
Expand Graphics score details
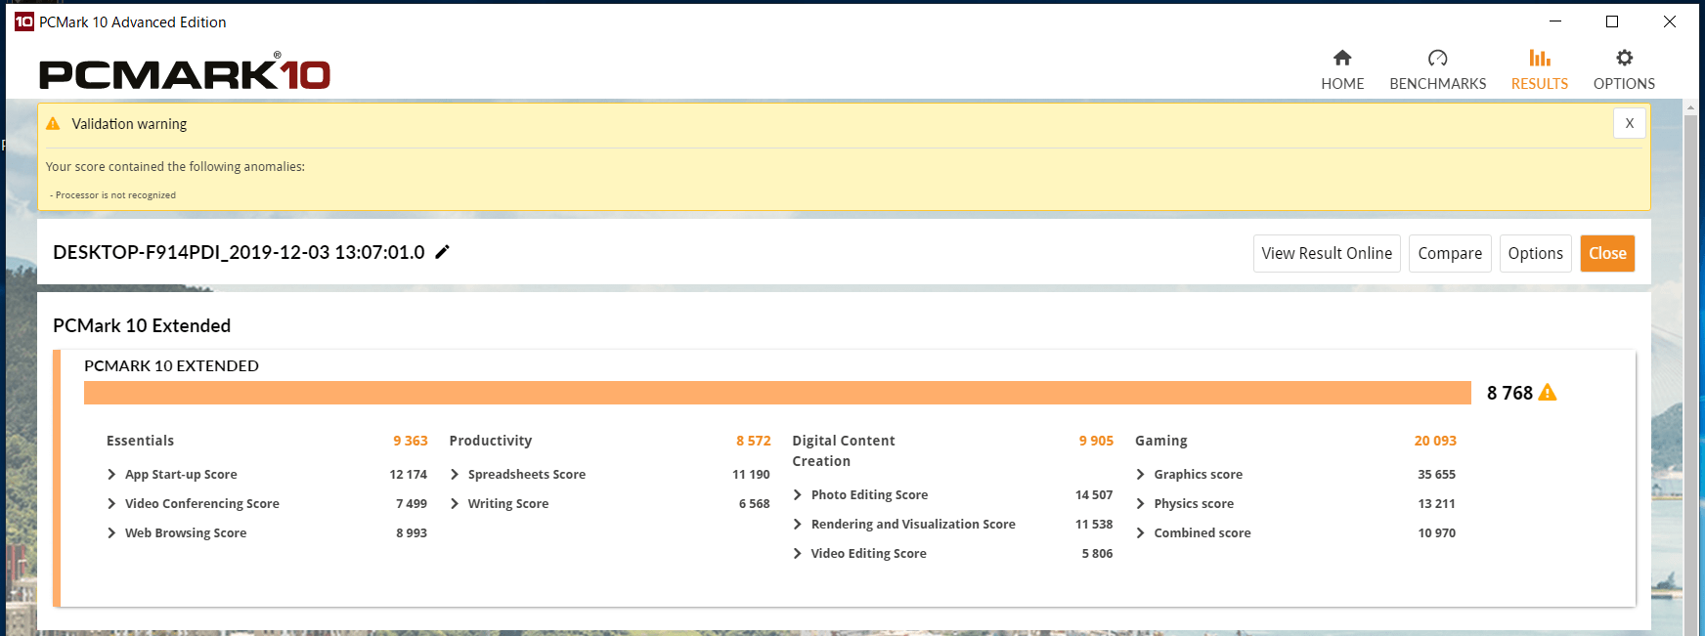tap(1141, 475)
